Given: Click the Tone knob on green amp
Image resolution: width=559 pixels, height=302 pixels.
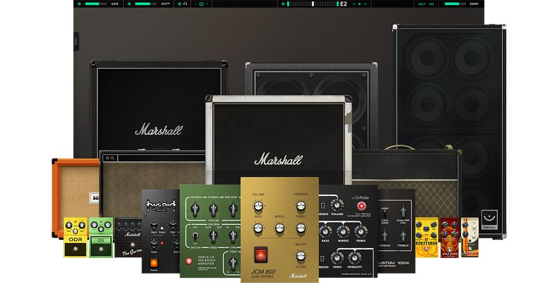Looking at the screenshot, I should coord(232,262).
